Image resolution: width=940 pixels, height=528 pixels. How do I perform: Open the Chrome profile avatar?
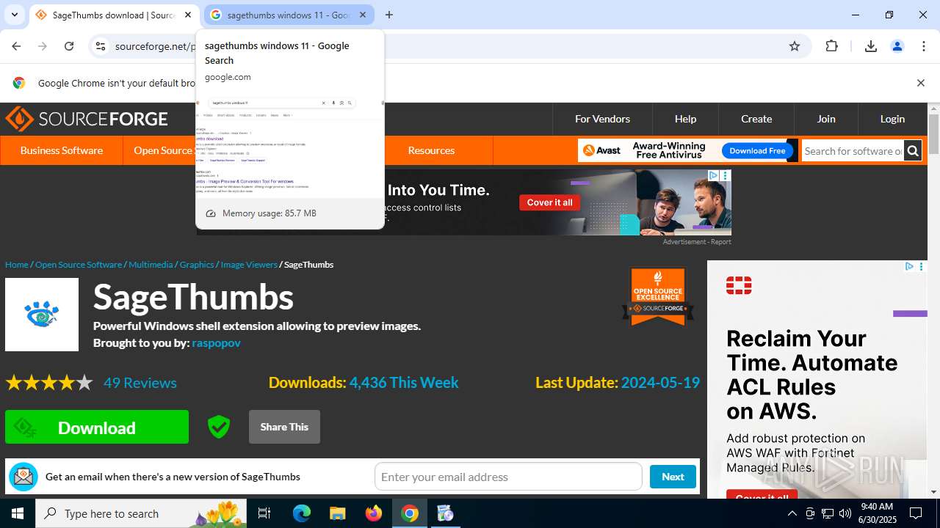897,46
